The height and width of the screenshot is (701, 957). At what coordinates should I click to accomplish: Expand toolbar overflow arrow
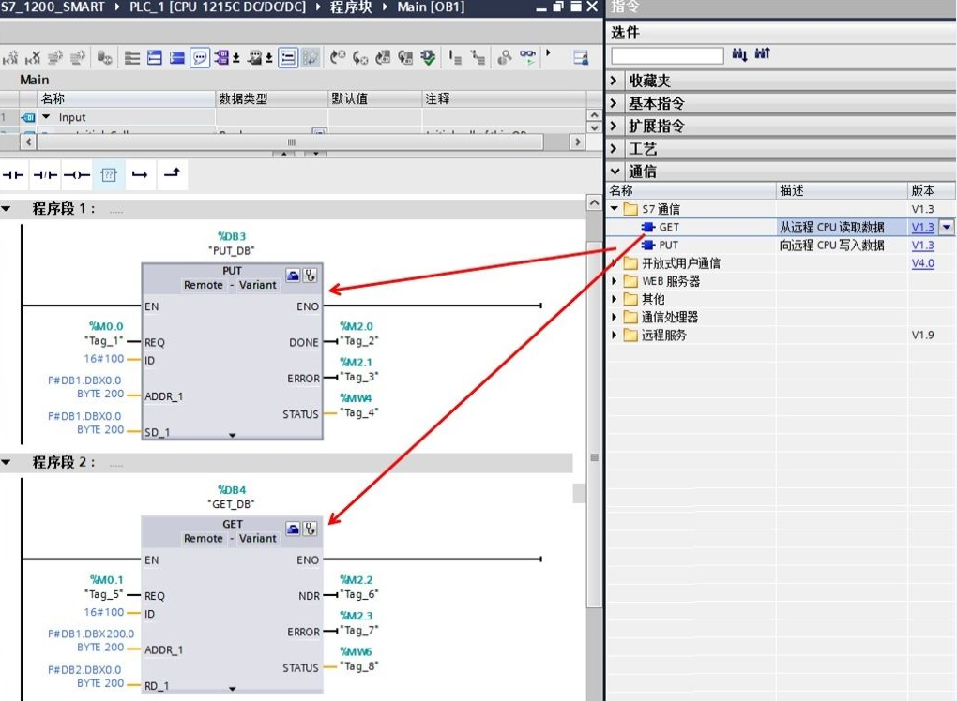point(548,53)
